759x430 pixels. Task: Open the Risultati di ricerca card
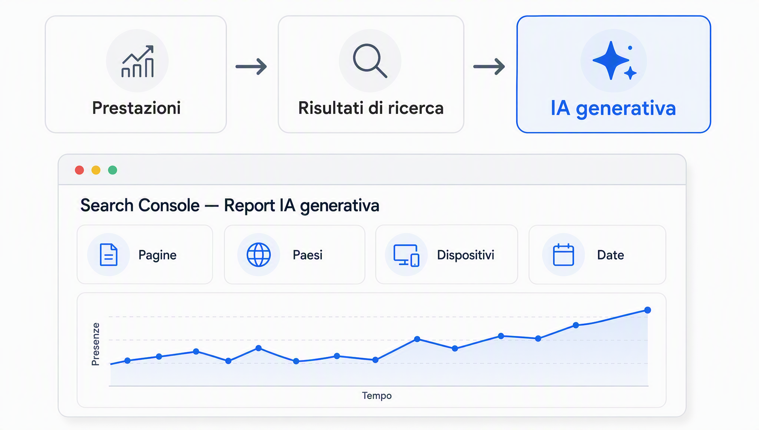[371, 74]
